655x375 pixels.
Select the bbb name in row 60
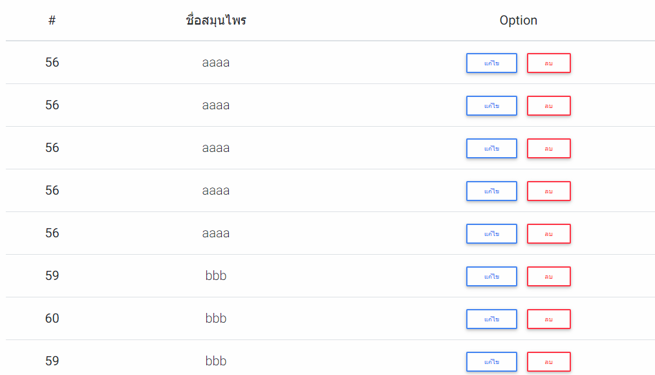(x=216, y=318)
